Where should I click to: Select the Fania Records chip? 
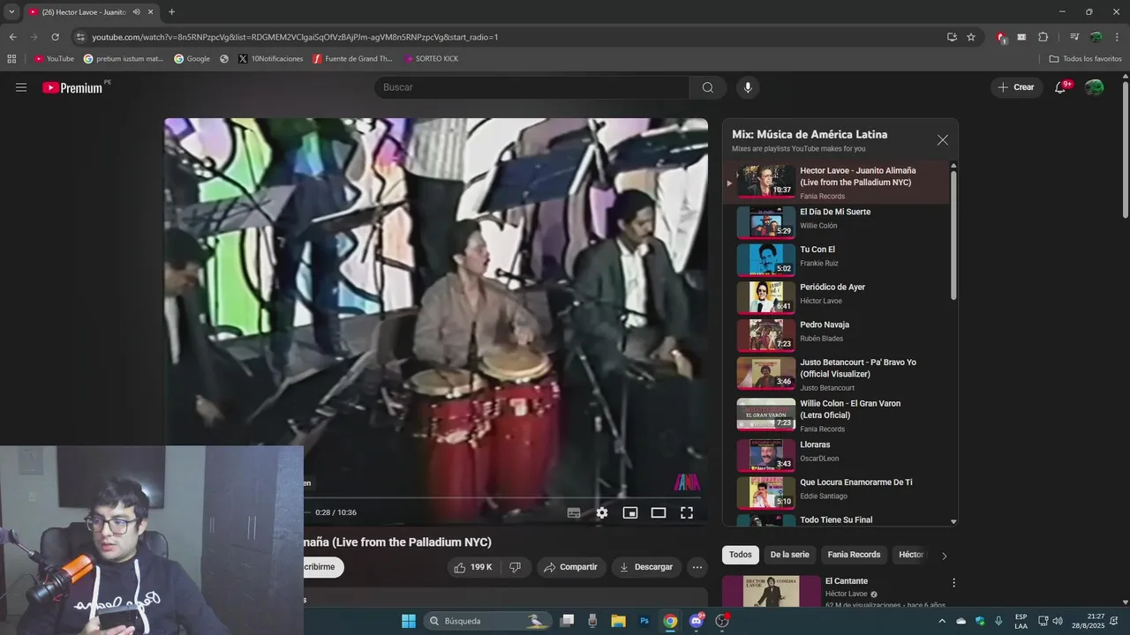point(854,555)
